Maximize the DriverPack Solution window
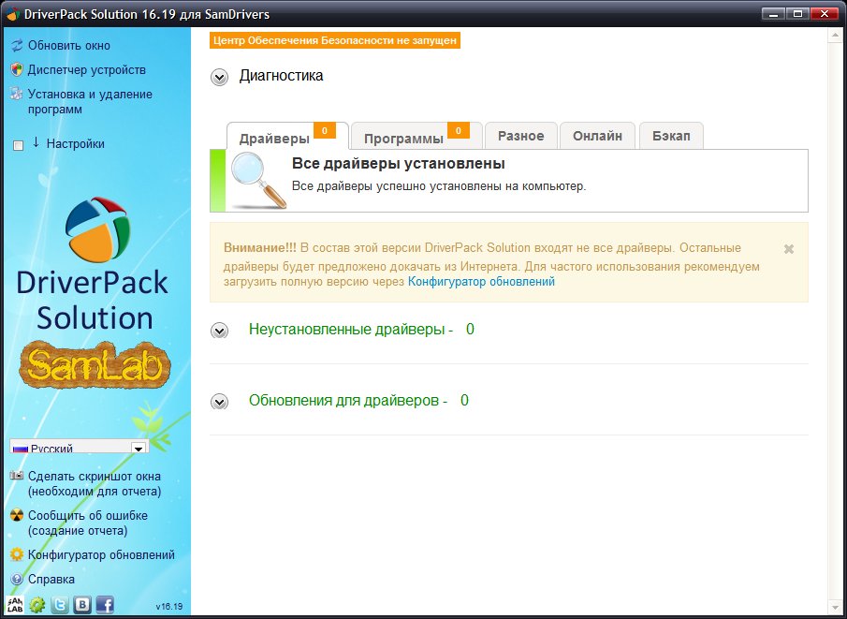Image resolution: width=847 pixels, height=619 pixels. (797, 14)
